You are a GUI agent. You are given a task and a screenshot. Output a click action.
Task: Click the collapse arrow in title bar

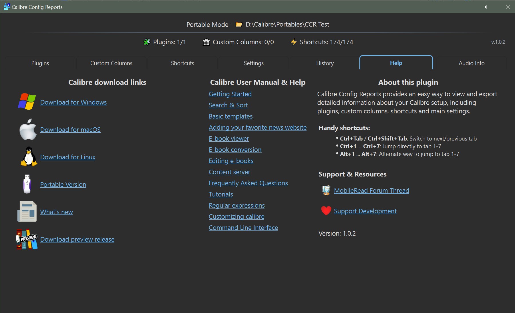point(486,7)
